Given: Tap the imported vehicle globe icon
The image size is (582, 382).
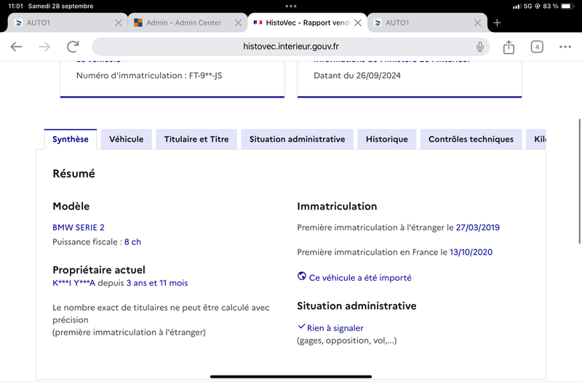Looking at the screenshot, I should click(x=302, y=276).
